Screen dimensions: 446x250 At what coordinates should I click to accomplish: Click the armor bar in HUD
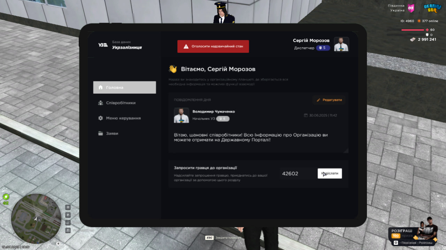[405, 35]
